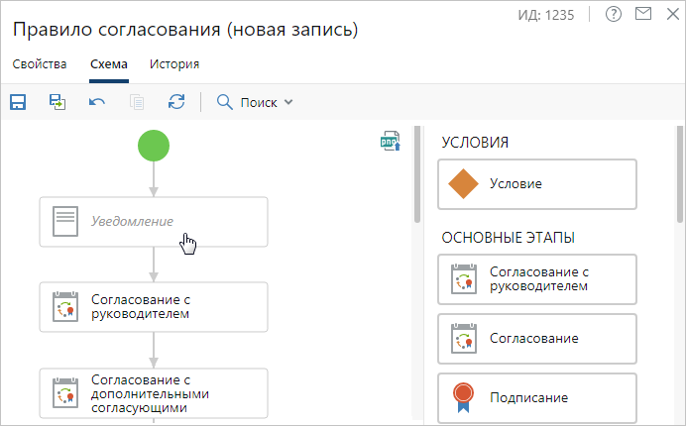Select the Согласование с руководителем diagram block
The width and height of the screenshot is (686, 426).
click(154, 307)
